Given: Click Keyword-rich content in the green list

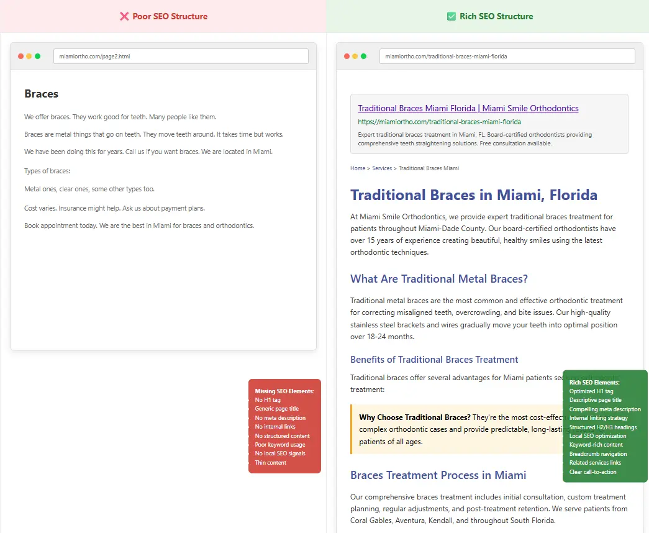Looking at the screenshot, I should click(596, 444).
